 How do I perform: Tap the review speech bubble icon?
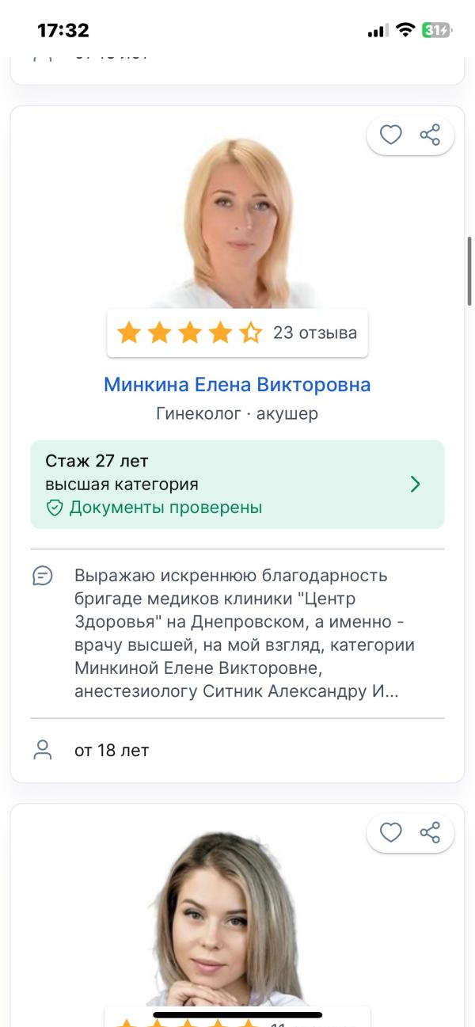[x=43, y=576]
